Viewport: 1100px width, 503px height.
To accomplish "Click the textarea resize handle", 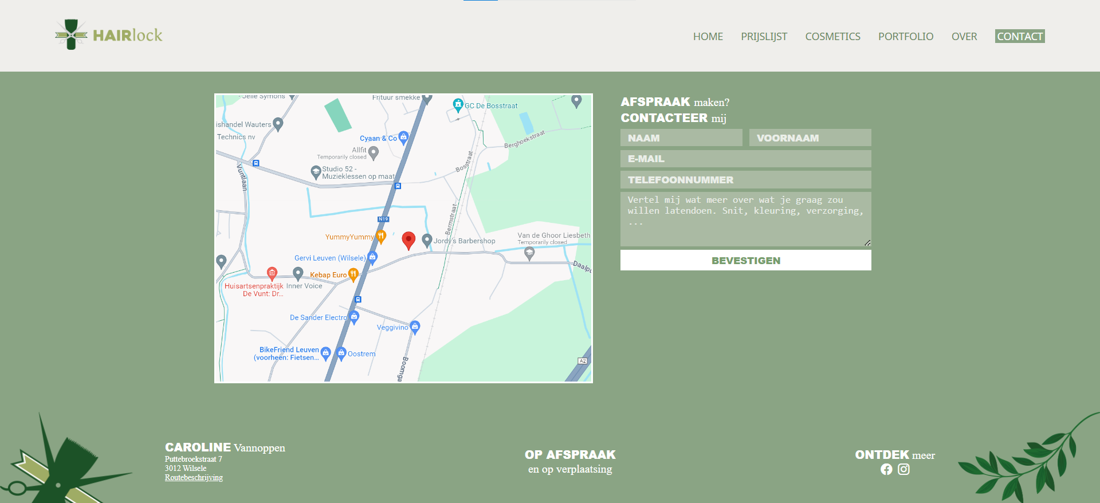I will [867, 243].
